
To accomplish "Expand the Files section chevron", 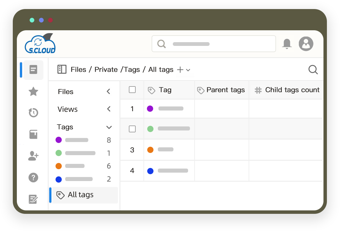I will [x=109, y=91].
